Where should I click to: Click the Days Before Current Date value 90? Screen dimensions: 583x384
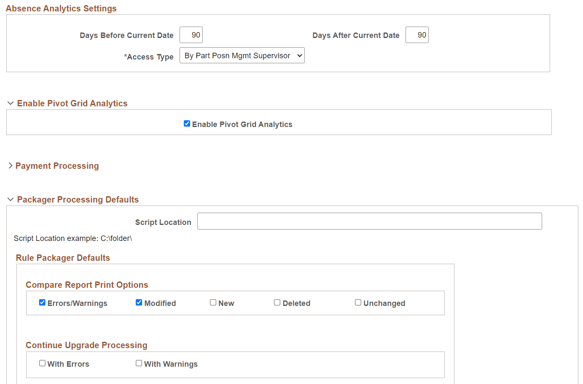[191, 35]
